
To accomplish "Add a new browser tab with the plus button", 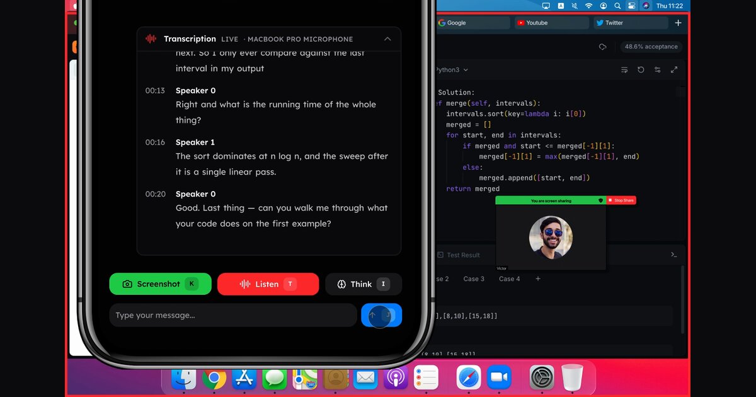I will point(678,23).
